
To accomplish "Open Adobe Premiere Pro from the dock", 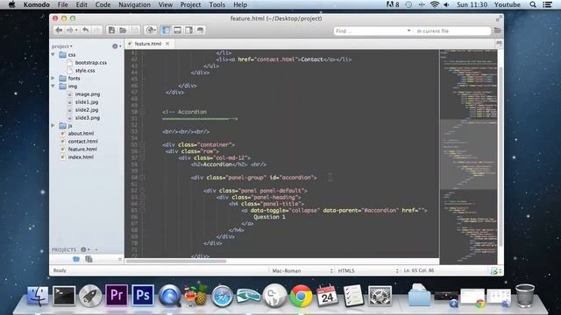I will [117, 296].
